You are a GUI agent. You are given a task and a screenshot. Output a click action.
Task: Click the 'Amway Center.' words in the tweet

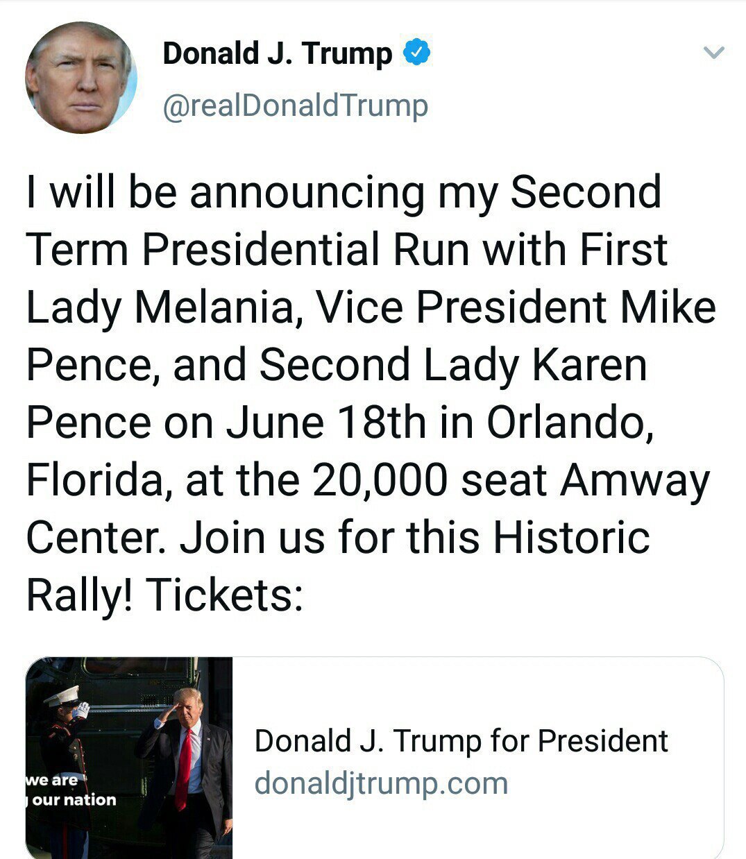[634, 480]
